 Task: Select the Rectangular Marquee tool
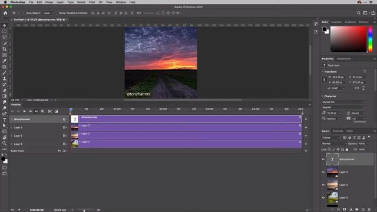point(4,31)
